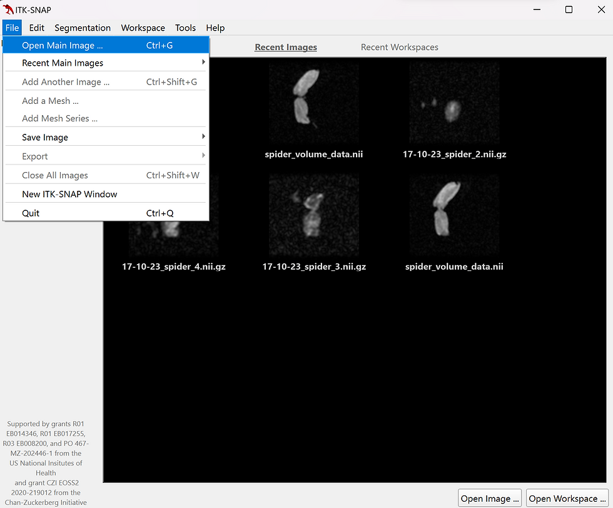Open the File menu
This screenshot has height=508, width=613.
click(12, 28)
